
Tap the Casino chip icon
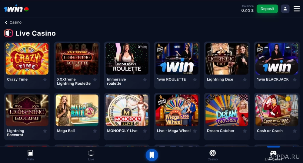click(x=213, y=153)
